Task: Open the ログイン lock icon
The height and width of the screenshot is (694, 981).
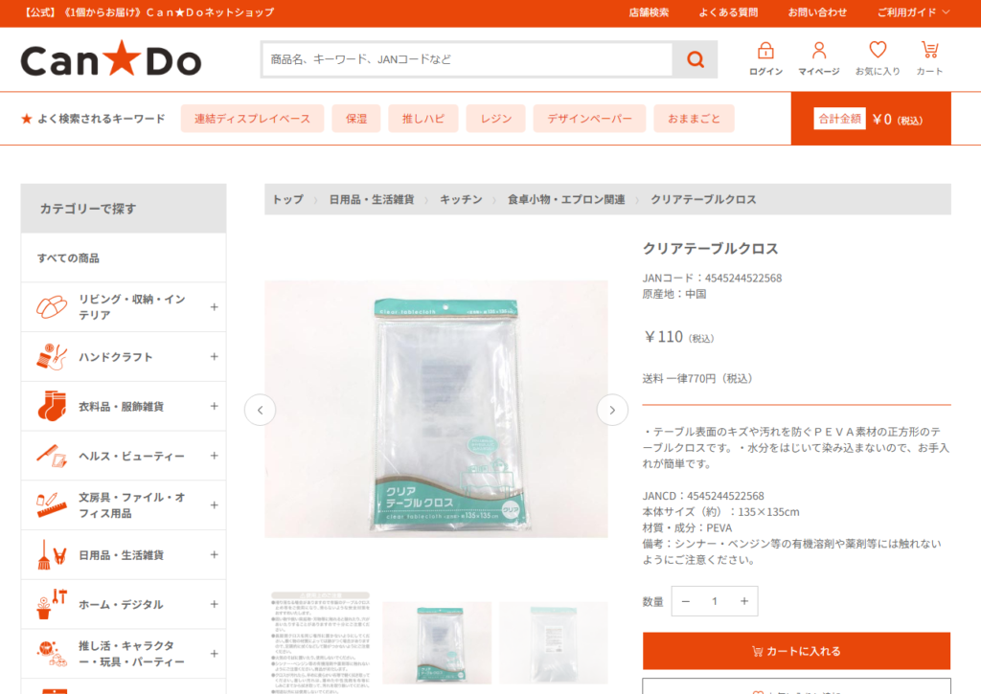Action: click(765, 51)
